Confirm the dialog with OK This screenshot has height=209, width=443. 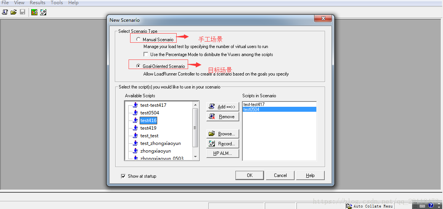[250, 175]
